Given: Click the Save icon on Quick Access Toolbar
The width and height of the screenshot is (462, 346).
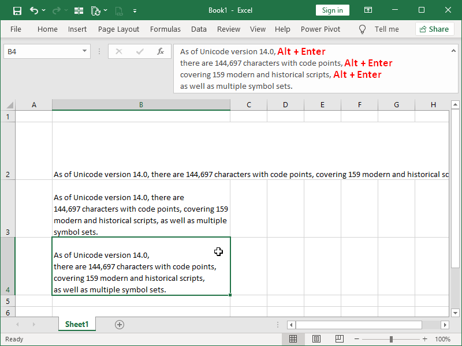Looking at the screenshot, I should tap(17, 10).
